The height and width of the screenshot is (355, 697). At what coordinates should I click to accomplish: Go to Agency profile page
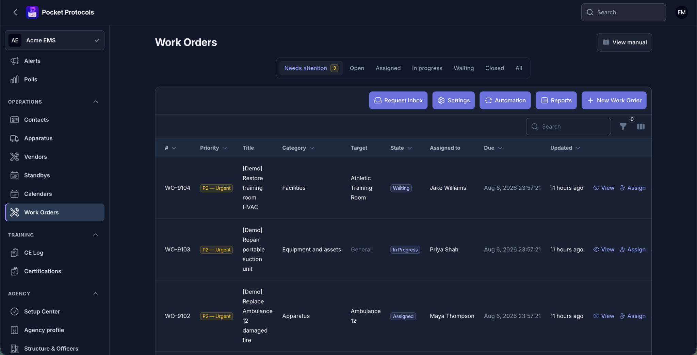click(x=54, y=330)
